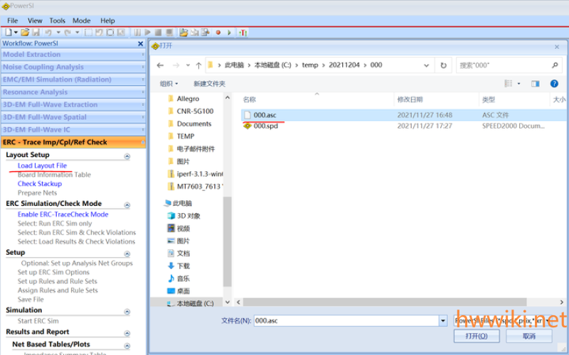Expand the address bar path history dropdown
569x355 pixels.
426,65
